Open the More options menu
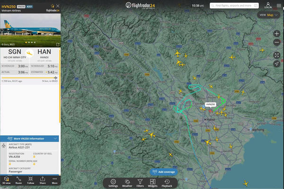The width and height of the screenshot is (284, 189). click(54, 180)
